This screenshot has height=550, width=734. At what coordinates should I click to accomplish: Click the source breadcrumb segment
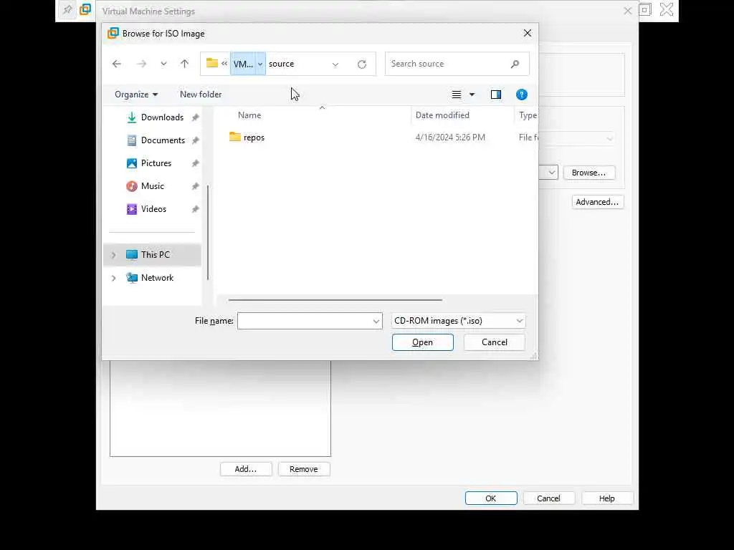281,64
